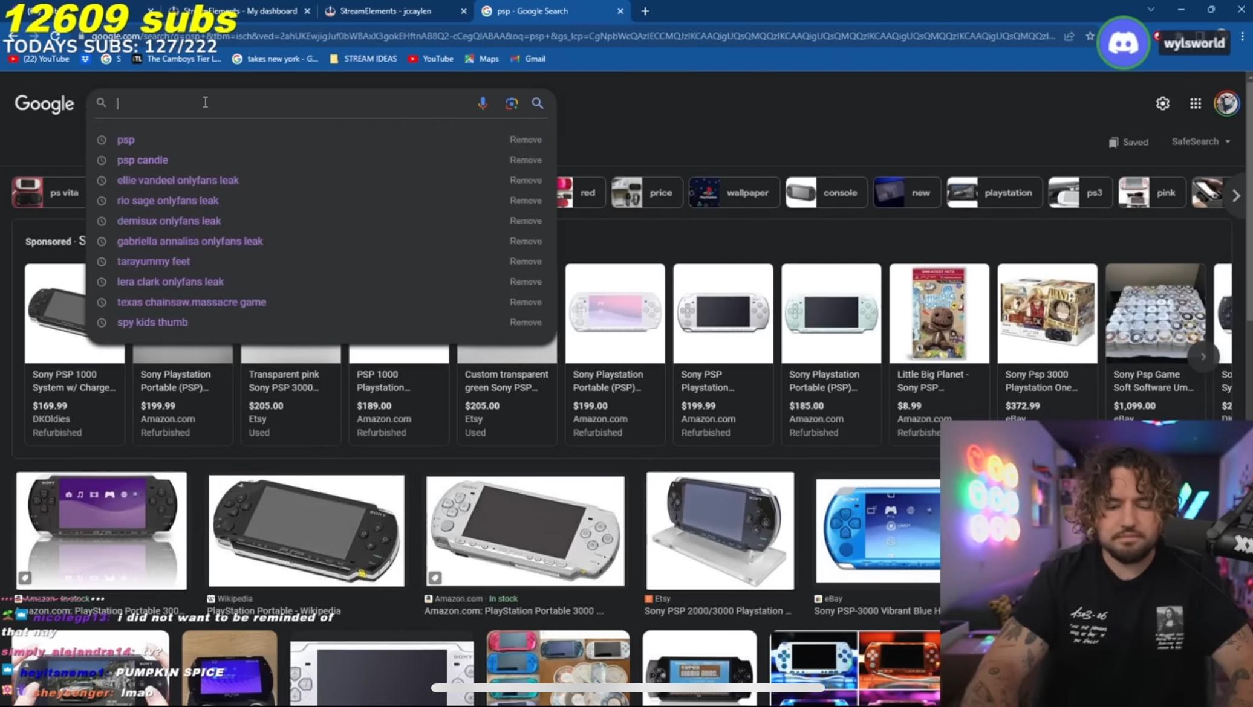Screen dimensions: 1253x707
Task: Click the voice search microphone icon
Action: [483, 103]
